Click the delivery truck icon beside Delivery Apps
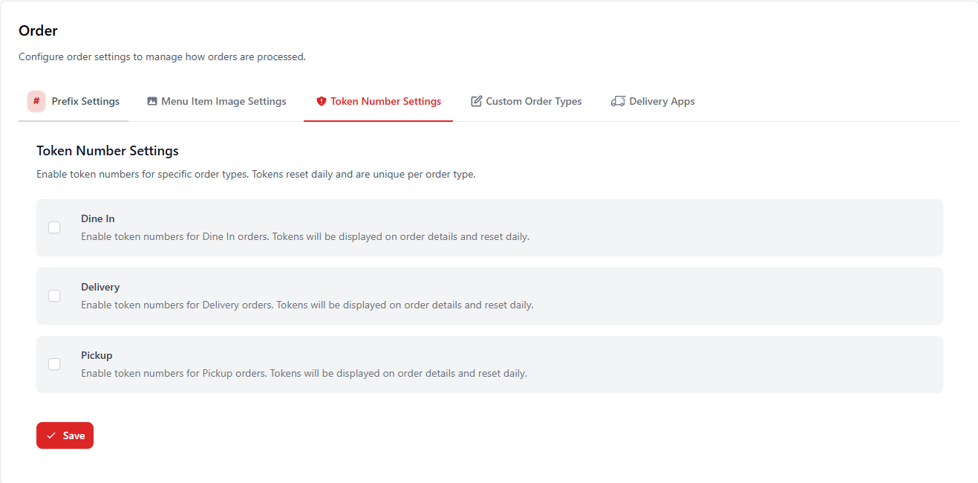Screen dimensions: 978x483 [x=618, y=101]
